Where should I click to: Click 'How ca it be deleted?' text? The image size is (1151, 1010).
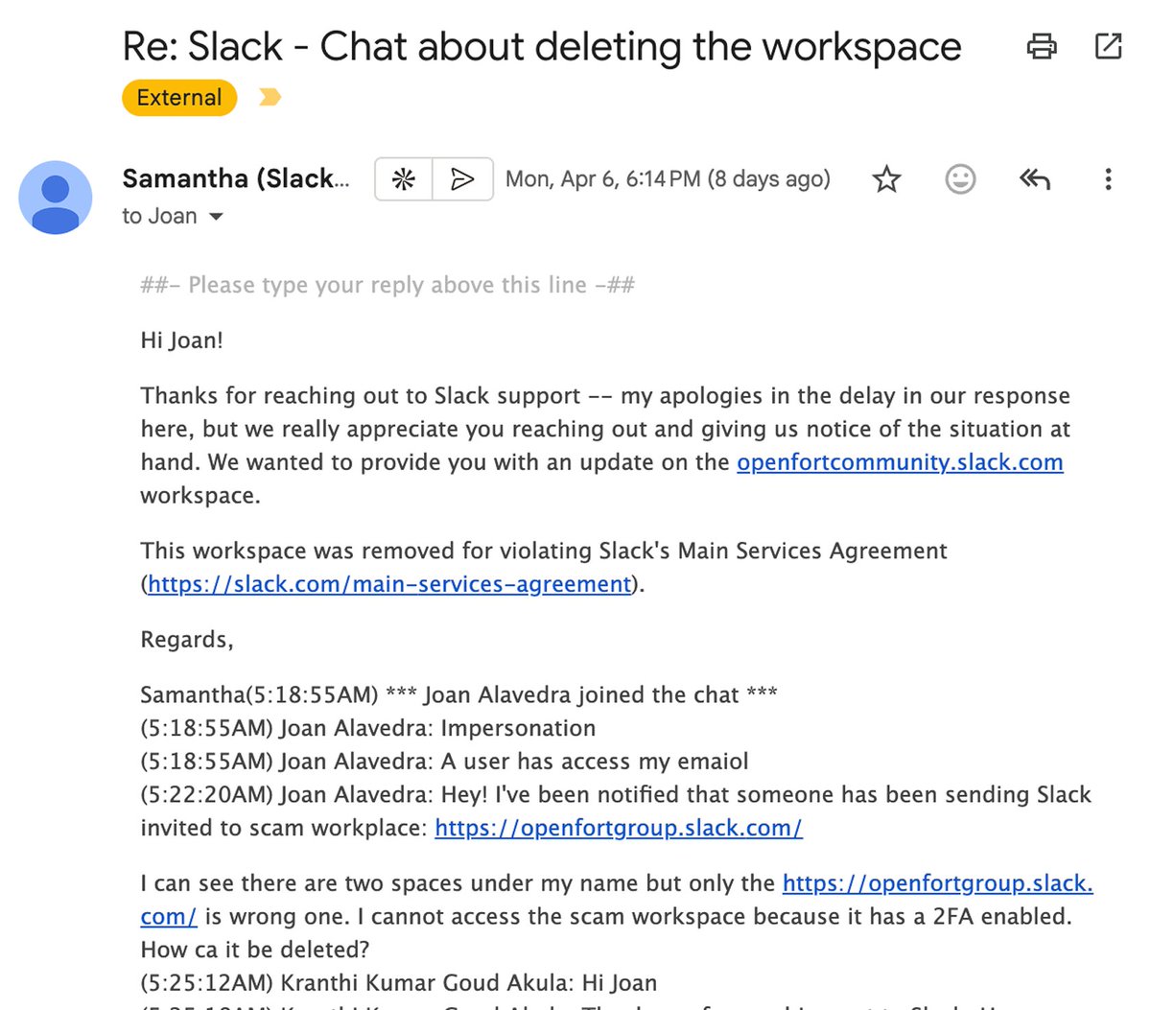click(x=255, y=950)
